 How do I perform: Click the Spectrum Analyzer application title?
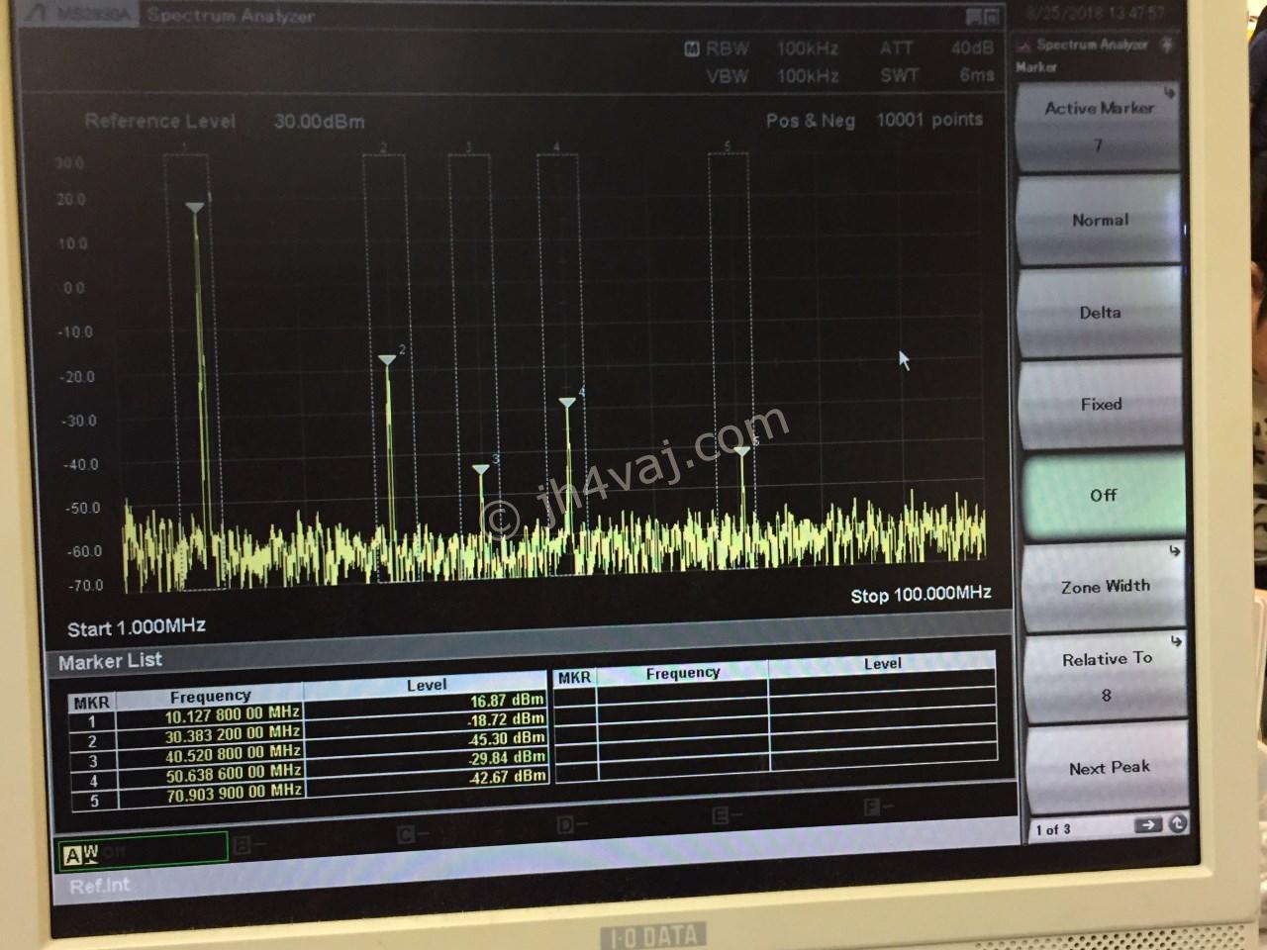point(231,16)
